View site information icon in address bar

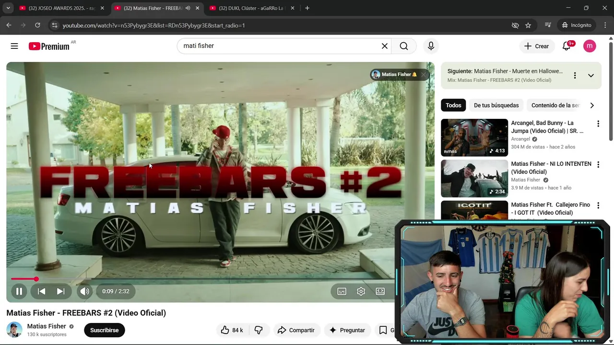pos(55,25)
